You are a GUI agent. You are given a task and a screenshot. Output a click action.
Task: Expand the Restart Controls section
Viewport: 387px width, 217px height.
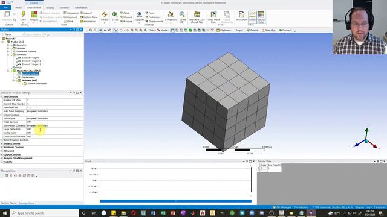tap(1, 143)
